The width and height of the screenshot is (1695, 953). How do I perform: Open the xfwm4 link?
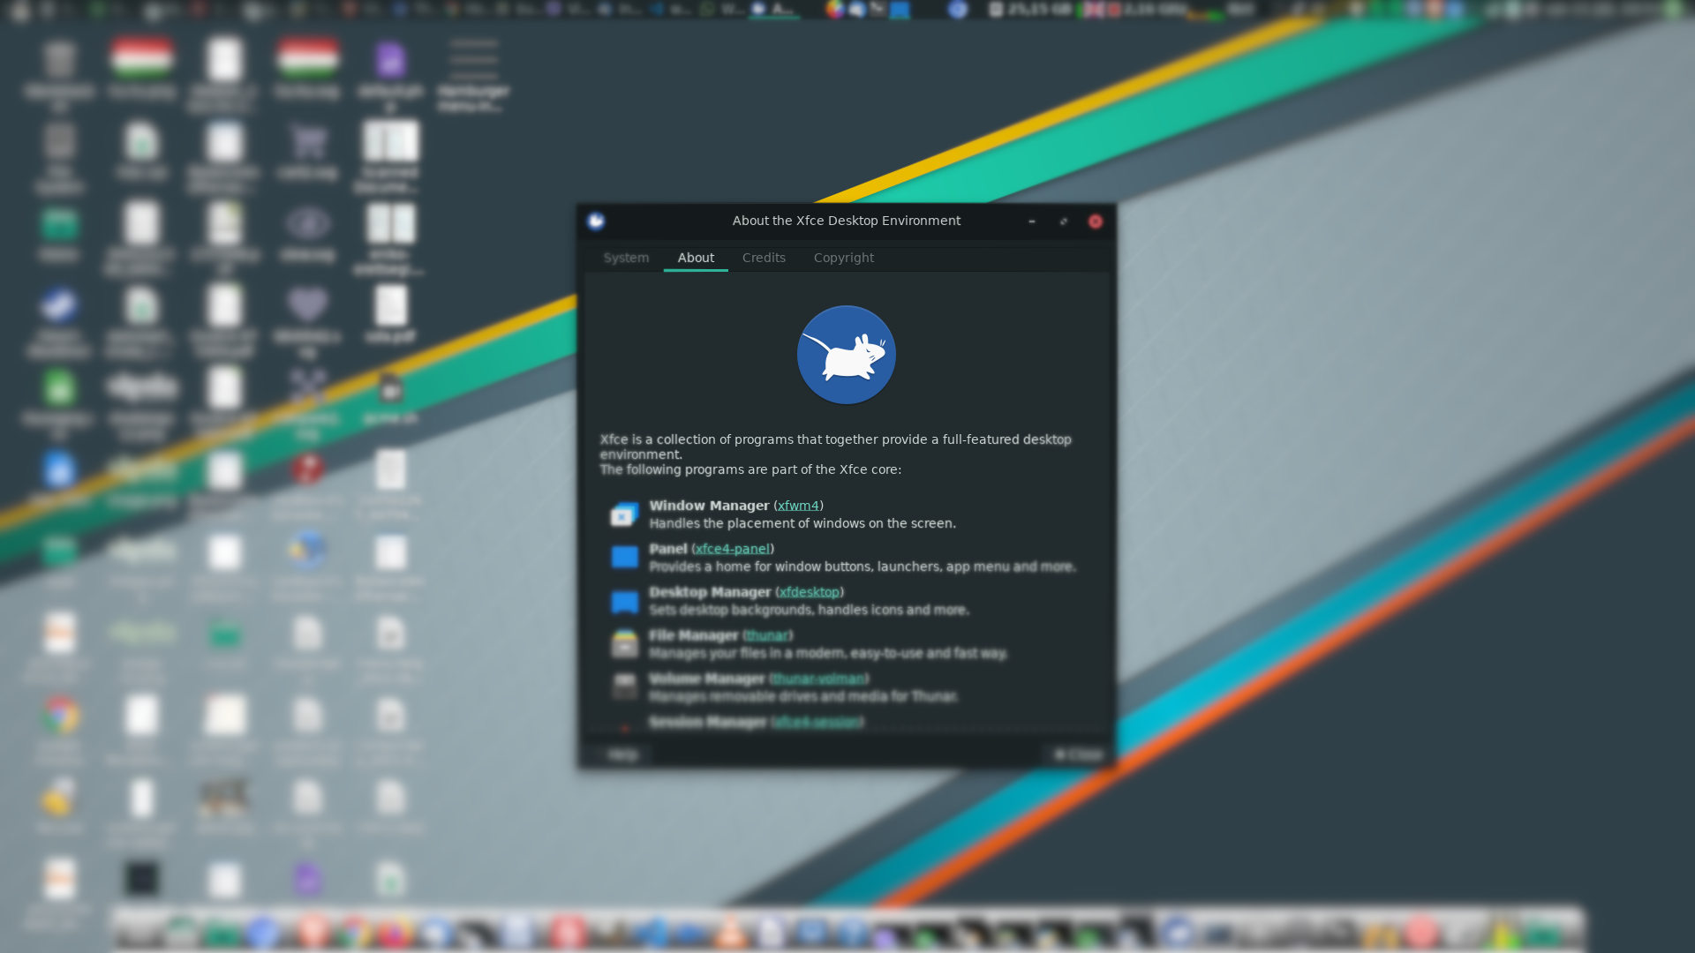click(x=798, y=506)
